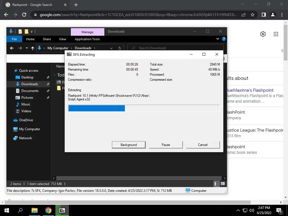The height and width of the screenshot is (216, 288).
Task: Cancel the extraction
Action: pos(203,145)
